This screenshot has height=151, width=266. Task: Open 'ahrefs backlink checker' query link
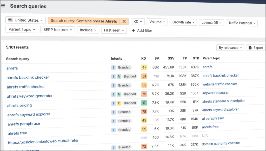point(28,78)
